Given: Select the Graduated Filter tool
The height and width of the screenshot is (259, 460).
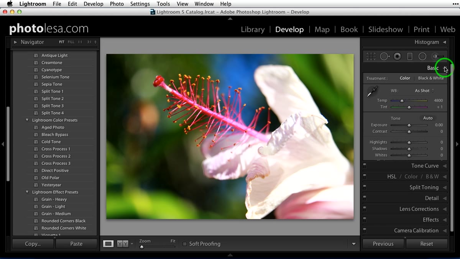Looking at the screenshot, I should (x=410, y=56).
